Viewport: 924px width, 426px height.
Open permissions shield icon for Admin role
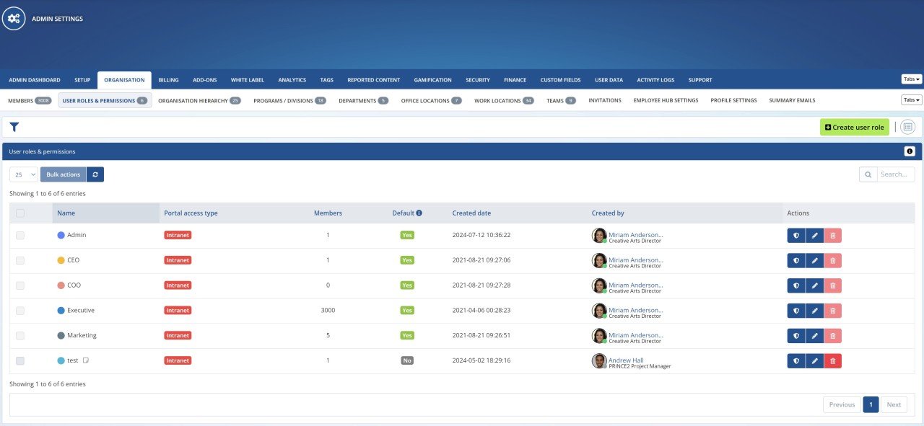(796, 234)
